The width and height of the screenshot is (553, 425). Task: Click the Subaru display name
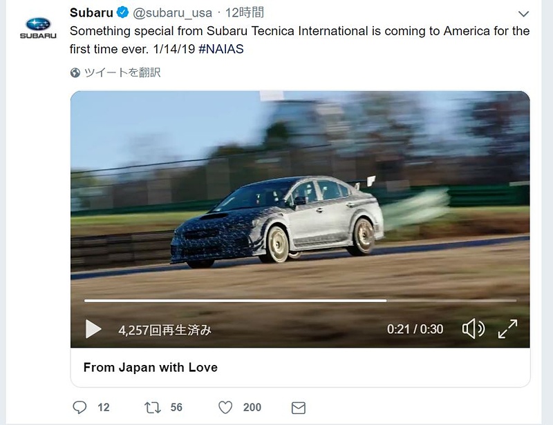click(91, 12)
